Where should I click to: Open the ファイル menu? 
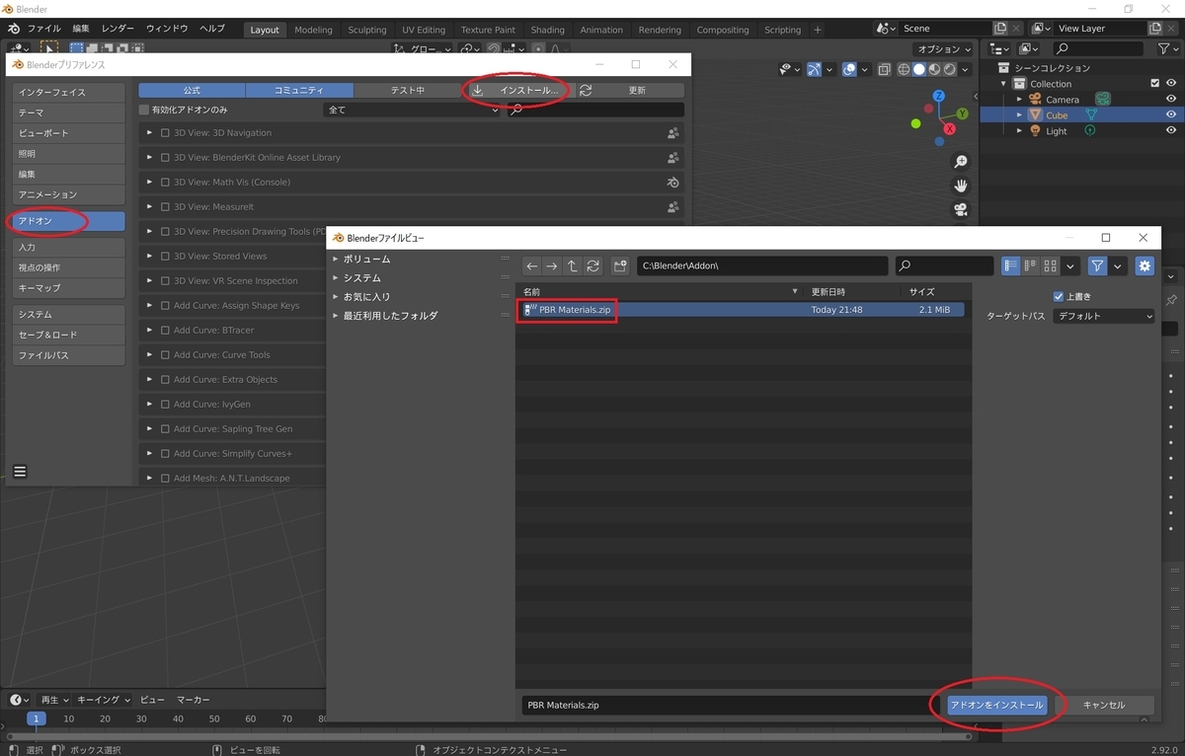pos(43,29)
